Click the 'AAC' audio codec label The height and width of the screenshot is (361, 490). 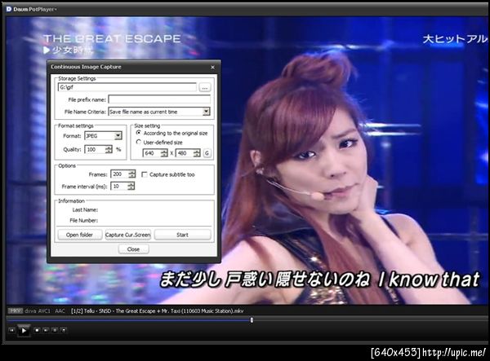click(x=60, y=310)
